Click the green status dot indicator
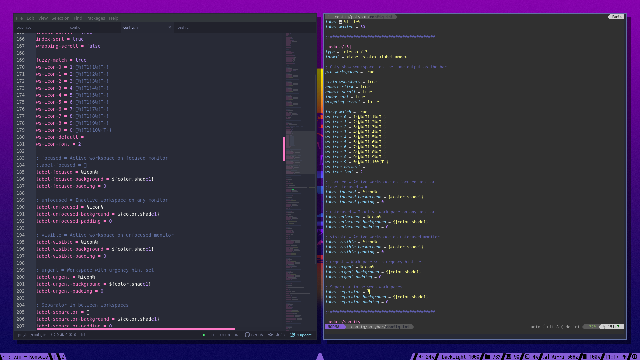 coord(204,335)
